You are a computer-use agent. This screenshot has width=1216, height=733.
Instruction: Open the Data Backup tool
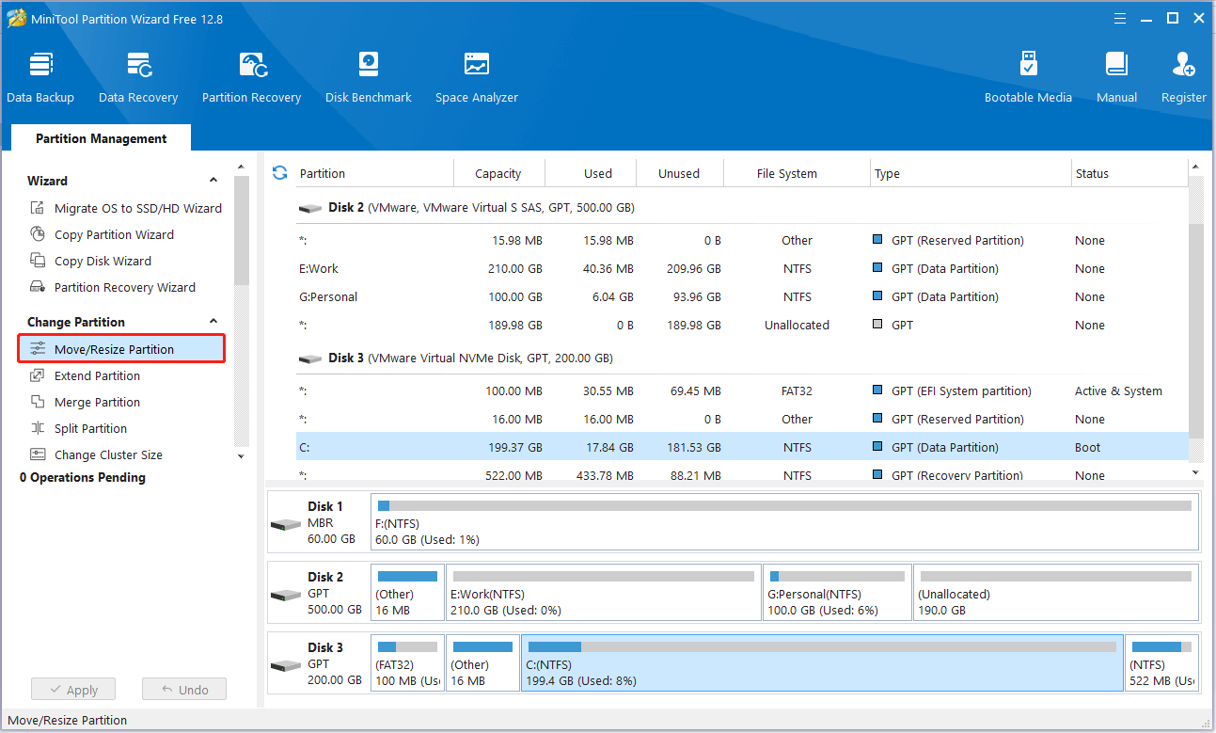pos(40,77)
